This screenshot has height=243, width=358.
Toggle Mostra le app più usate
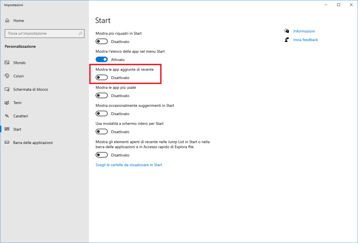[x=101, y=96]
